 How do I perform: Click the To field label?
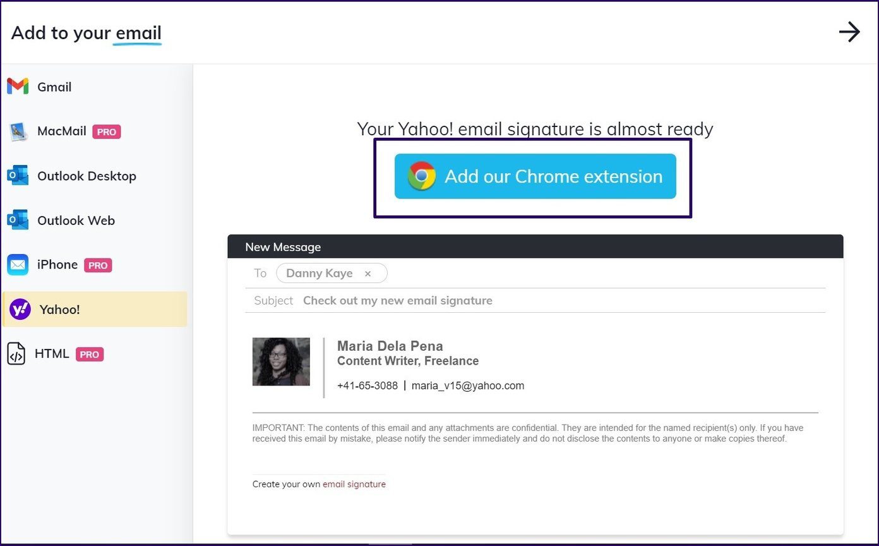260,274
